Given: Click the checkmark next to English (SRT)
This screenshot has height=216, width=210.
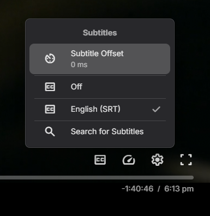Looking at the screenshot, I should pyautogui.click(x=156, y=109).
